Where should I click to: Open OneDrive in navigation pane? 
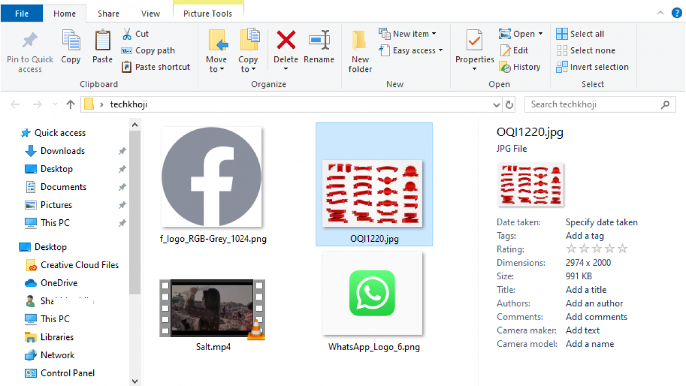tap(59, 283)
